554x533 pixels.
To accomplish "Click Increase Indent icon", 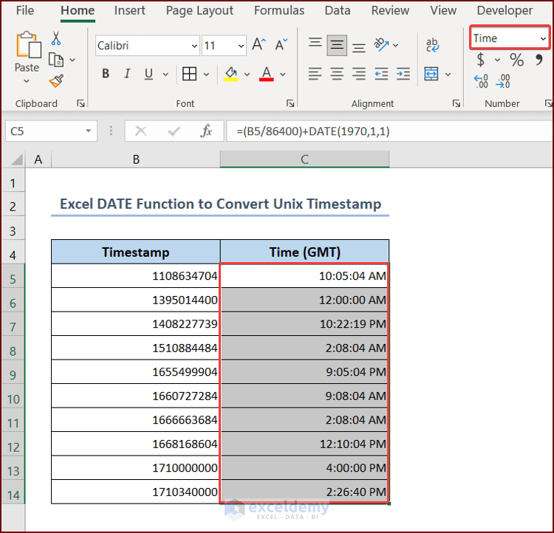I will (x=403, y=74).
